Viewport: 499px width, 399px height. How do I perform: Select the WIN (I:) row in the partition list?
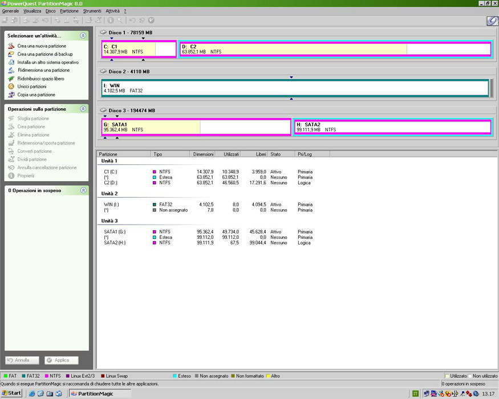(x=208, y=205)
